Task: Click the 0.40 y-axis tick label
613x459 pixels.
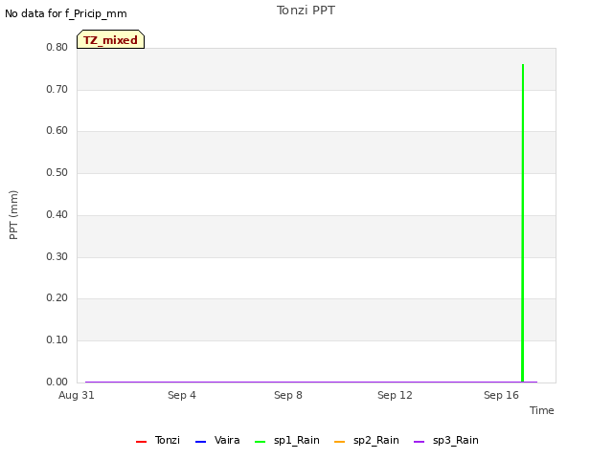Action: 57,214
